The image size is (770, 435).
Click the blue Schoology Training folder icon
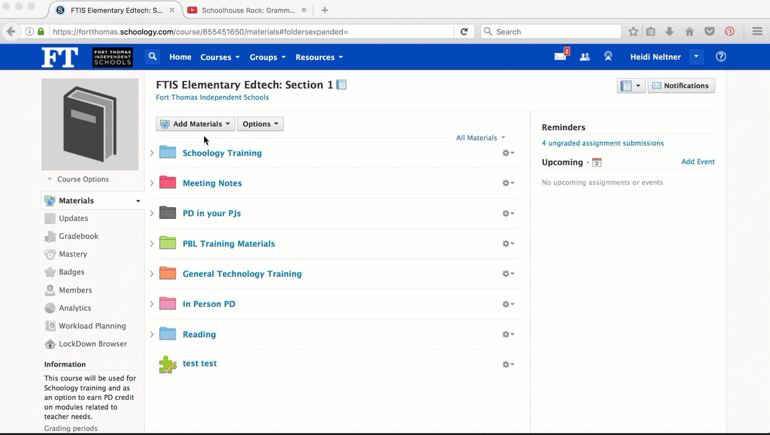tap(168, 153)
